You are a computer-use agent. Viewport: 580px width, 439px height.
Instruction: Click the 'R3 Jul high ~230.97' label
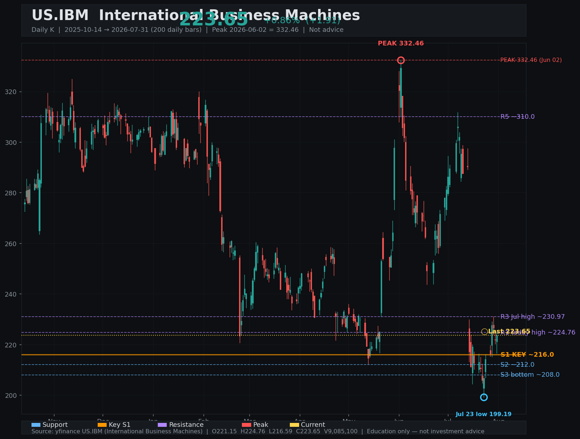tap(532, 317)
